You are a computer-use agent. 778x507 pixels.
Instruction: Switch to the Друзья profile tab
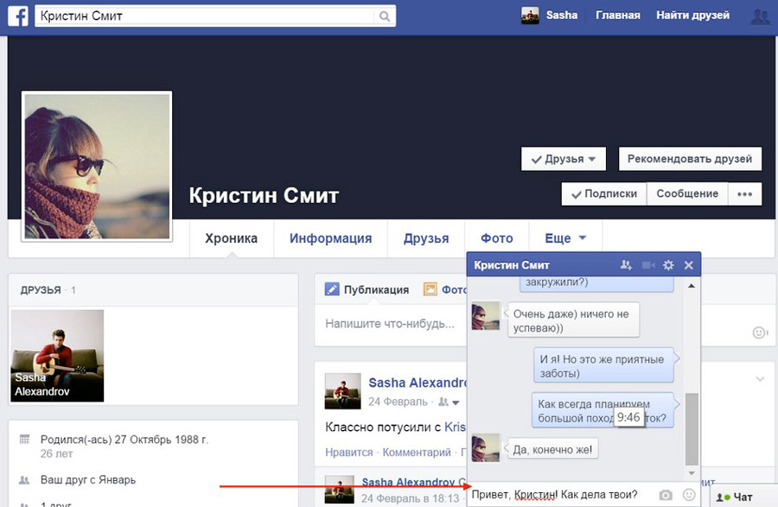[x=425, y=238]
